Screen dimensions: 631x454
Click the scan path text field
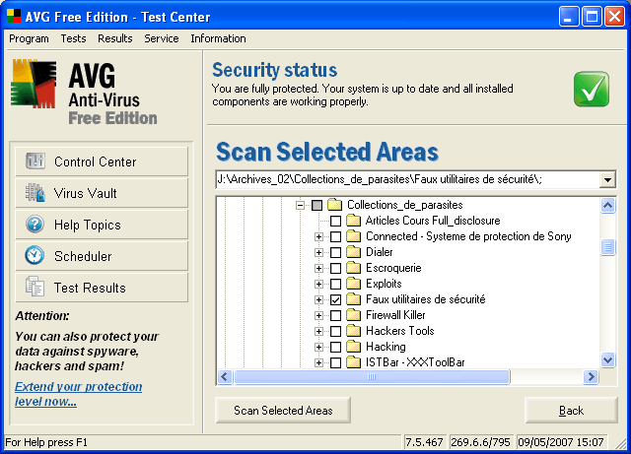pos(407,179)
